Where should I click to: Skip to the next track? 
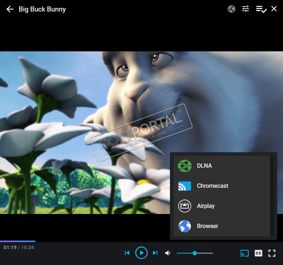[x=155, y=253]
